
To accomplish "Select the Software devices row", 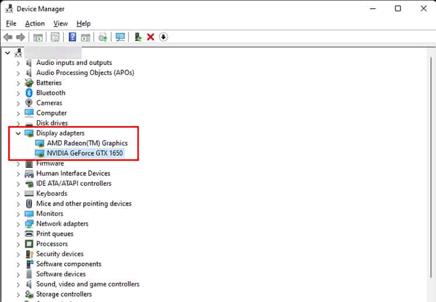I will (61, 274).
